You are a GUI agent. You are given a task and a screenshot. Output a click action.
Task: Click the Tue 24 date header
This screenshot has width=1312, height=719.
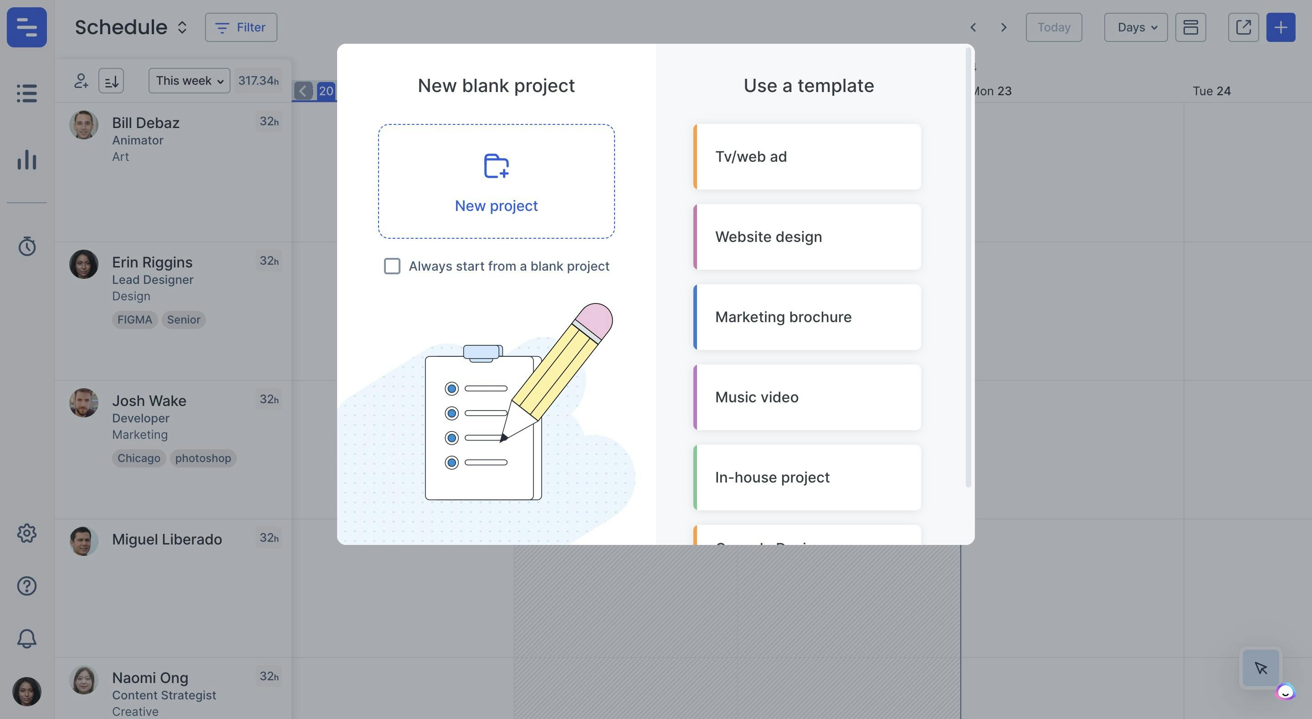pyautogui.click(x=1212, y=91)
